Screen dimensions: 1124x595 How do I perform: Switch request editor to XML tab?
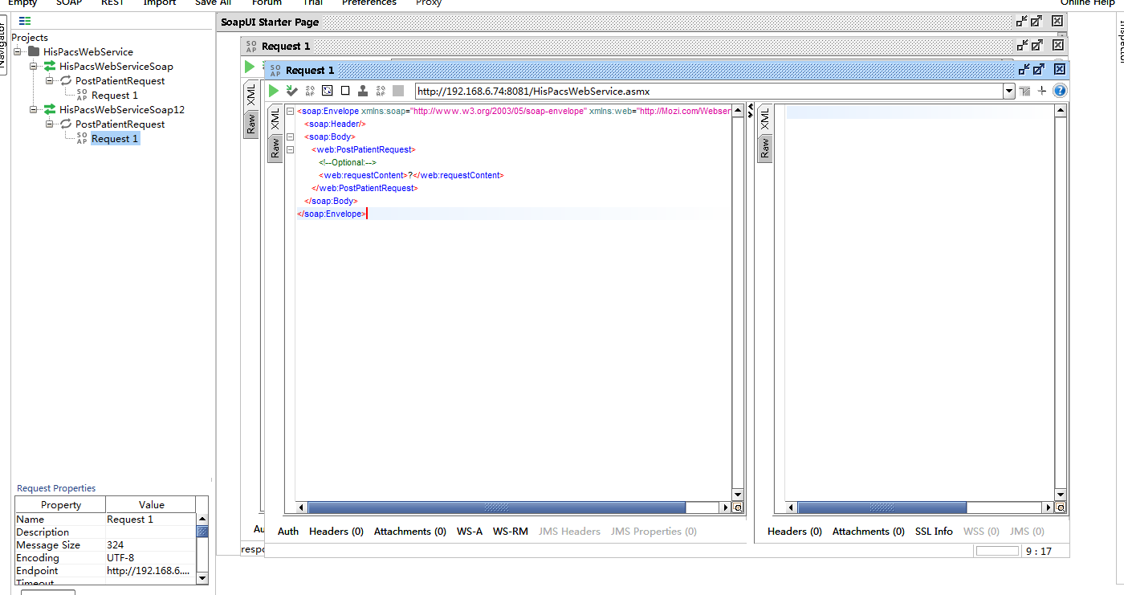pos(275,120)
